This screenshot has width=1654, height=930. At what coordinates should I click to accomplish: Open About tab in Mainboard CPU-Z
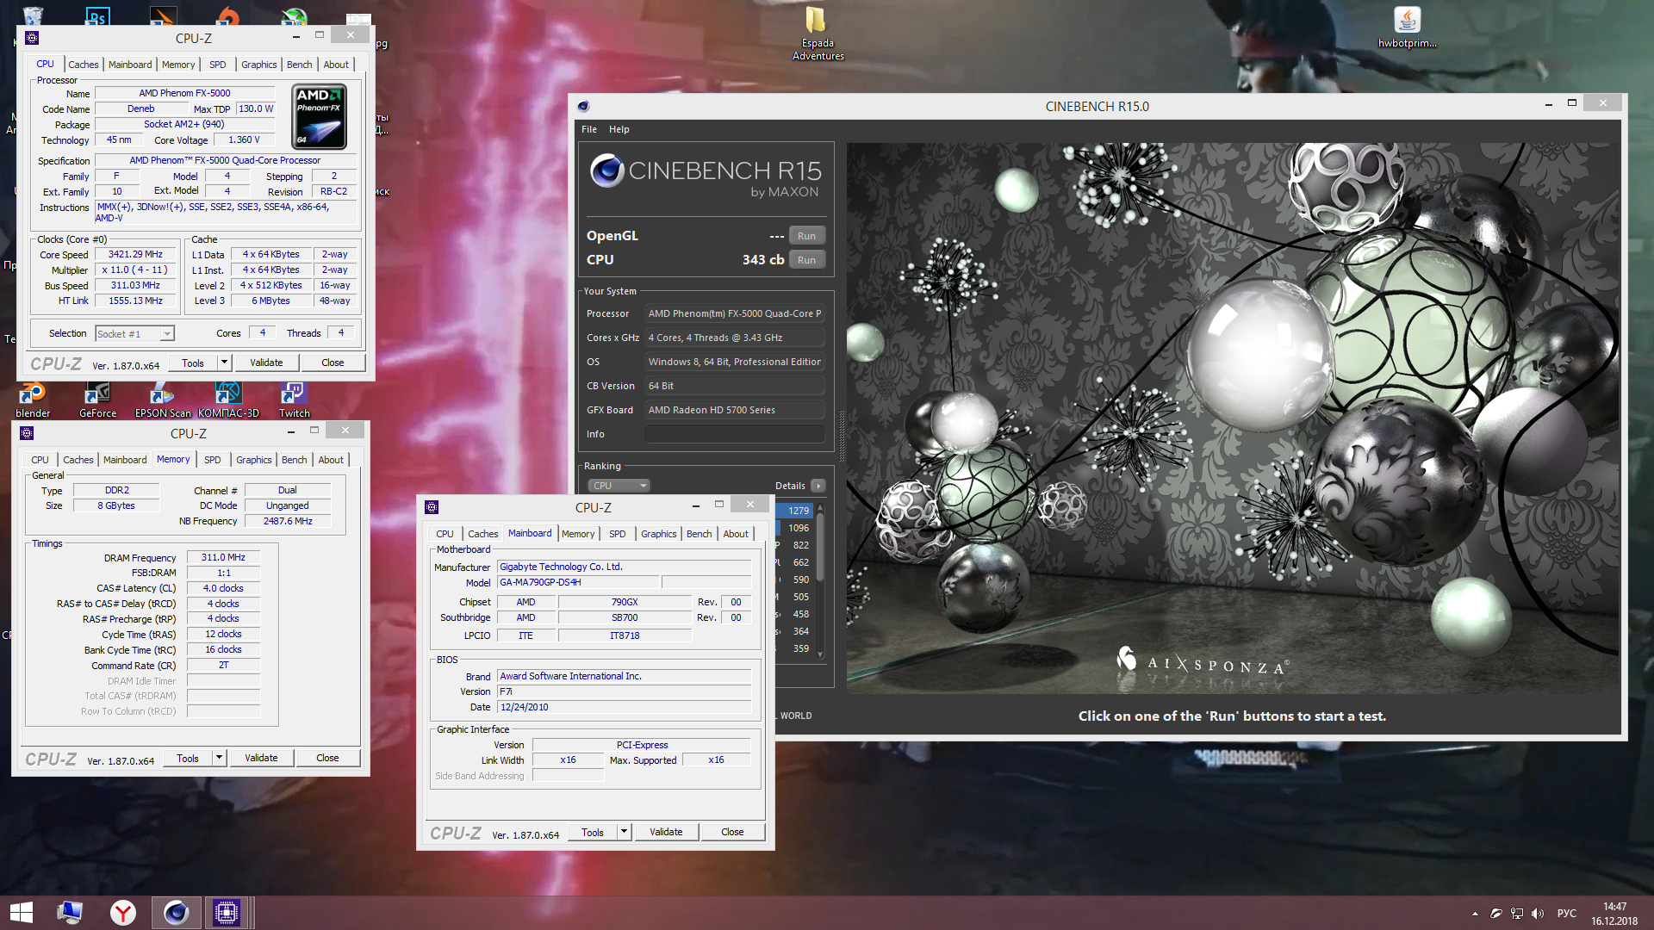click(x=736, y=534)
